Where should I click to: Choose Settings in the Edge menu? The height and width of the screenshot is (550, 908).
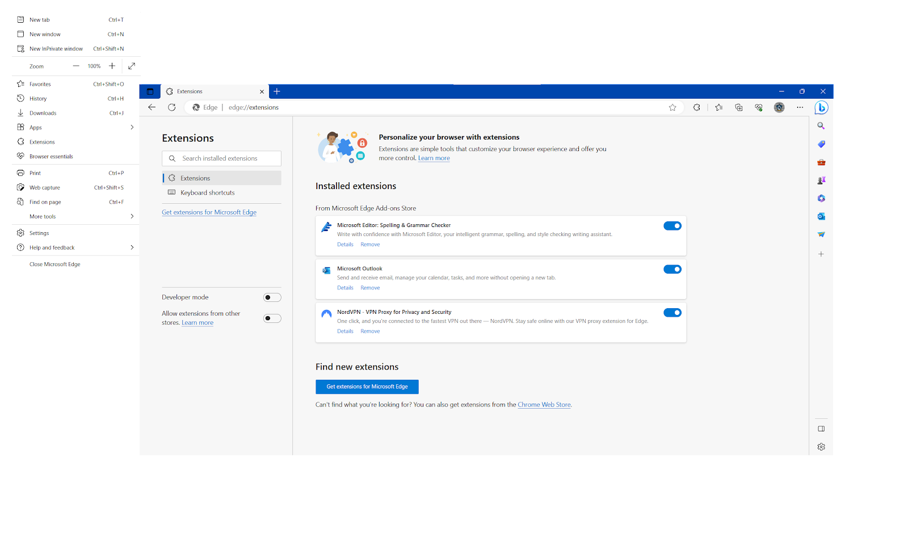tap(39, 233)
